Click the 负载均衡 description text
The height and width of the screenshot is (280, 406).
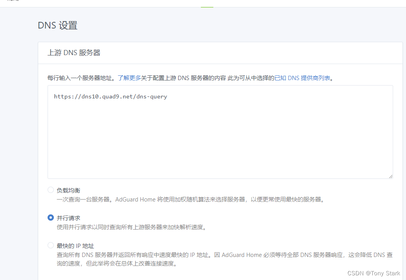tap(191, 200)
